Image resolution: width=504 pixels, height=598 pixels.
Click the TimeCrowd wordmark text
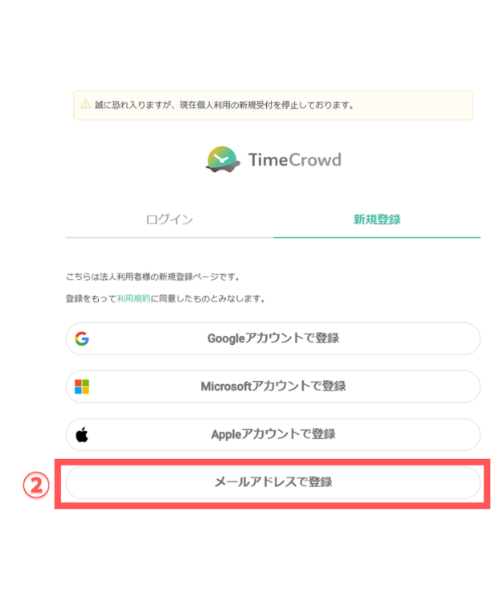click(294, 159)
